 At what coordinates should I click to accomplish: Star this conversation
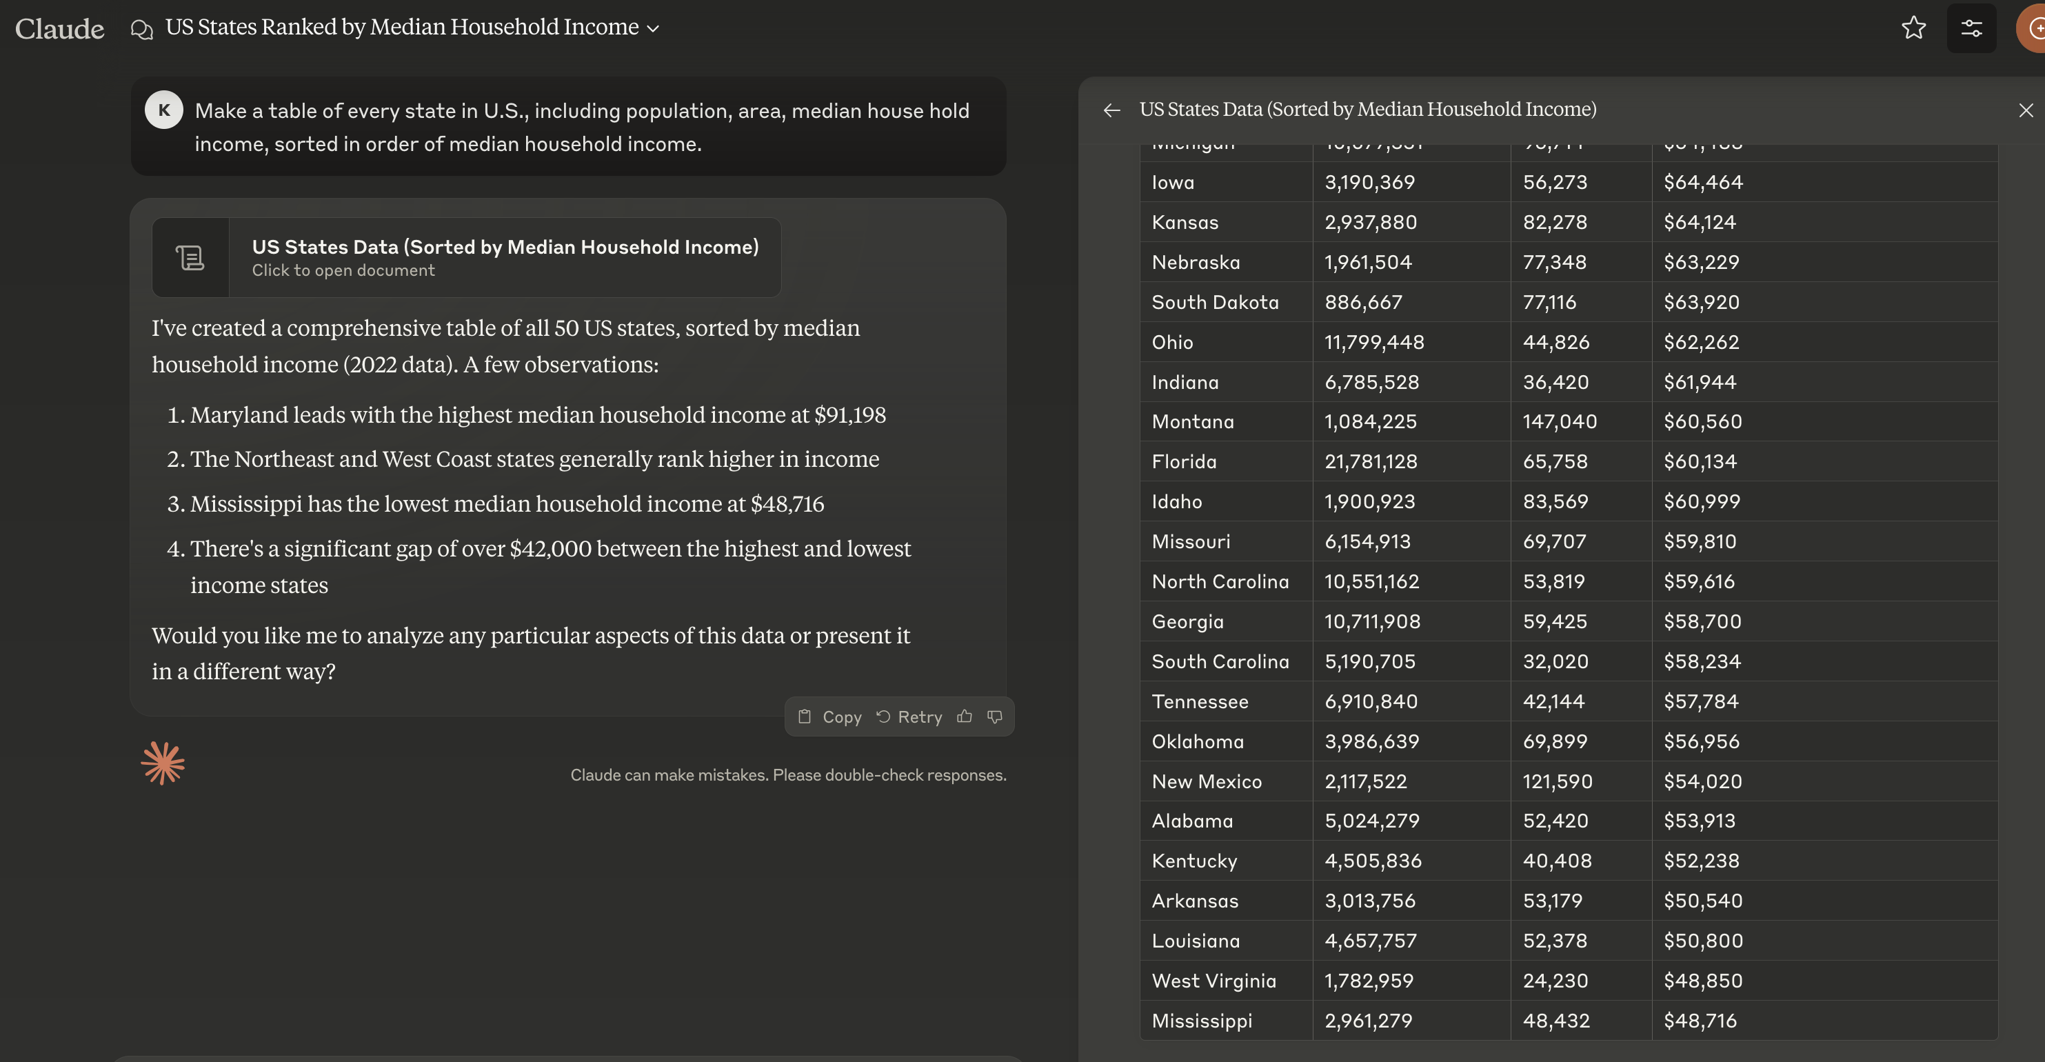(1914, 28)
